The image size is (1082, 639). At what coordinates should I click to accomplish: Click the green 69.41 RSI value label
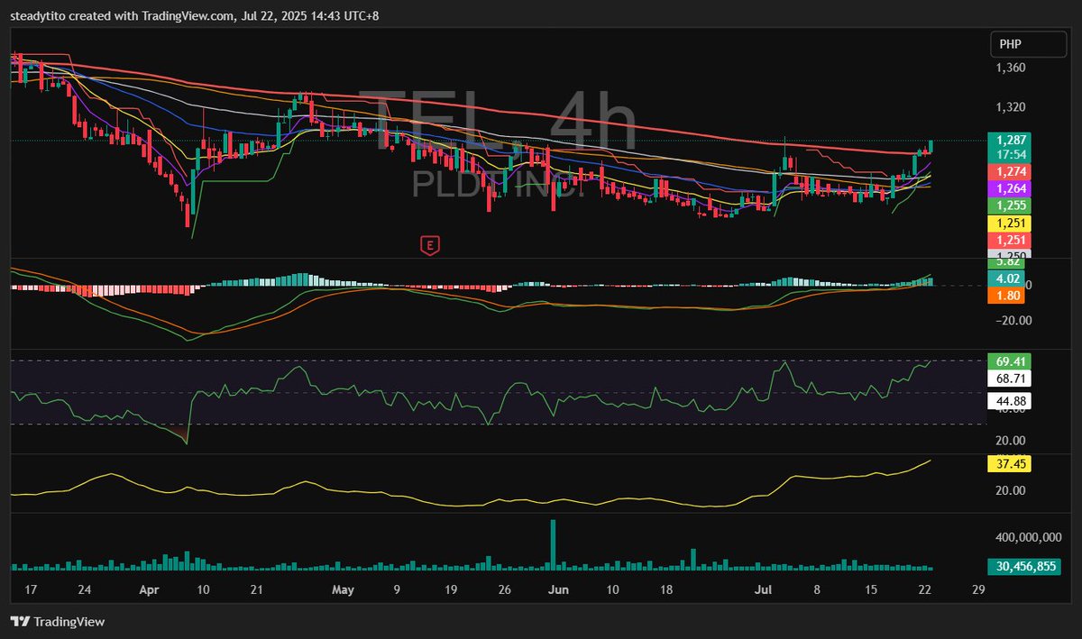point(1009,361)
